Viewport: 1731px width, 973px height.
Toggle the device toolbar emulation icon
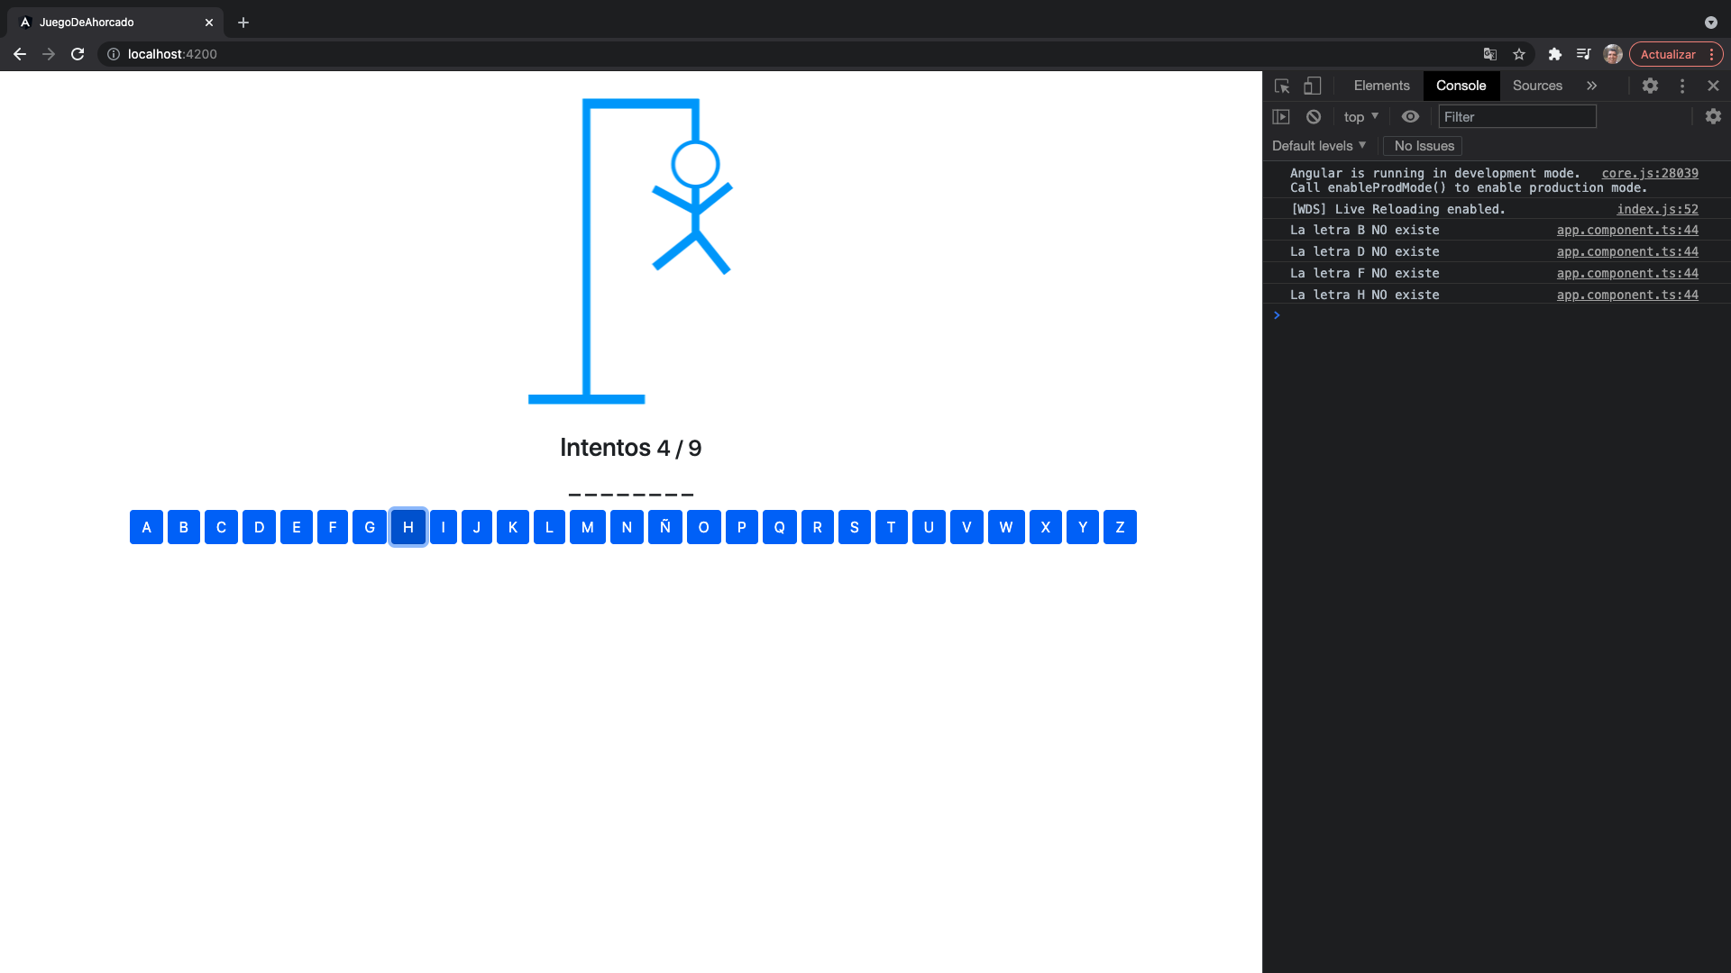click(x=1313, y=86)
